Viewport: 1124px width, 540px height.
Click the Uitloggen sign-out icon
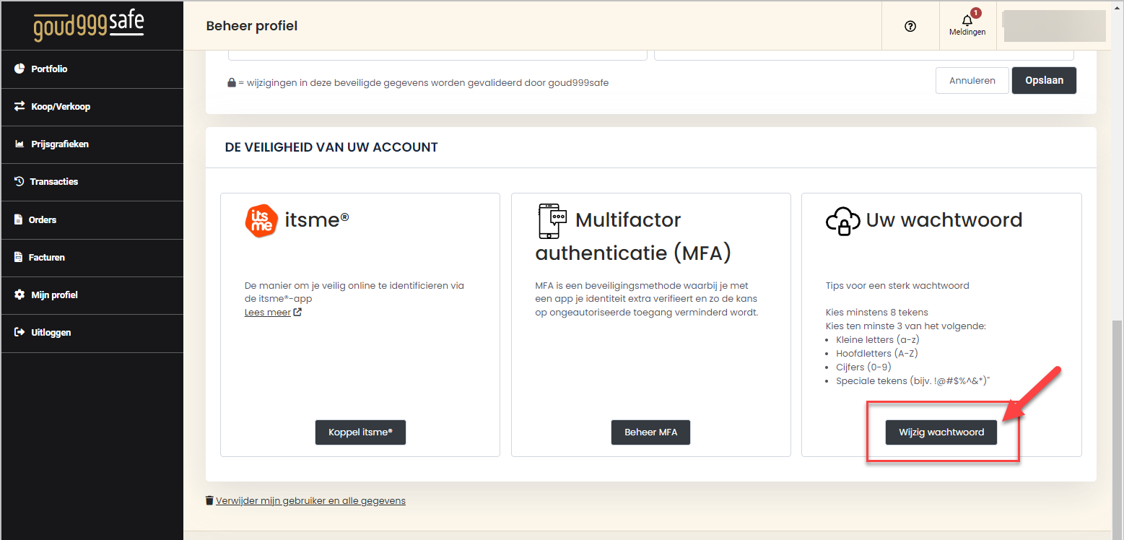19,332
